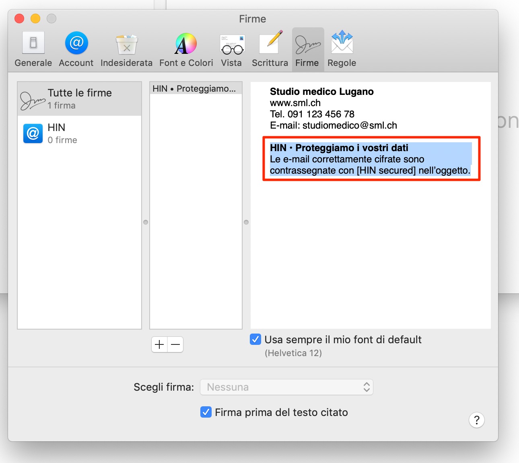Close the Firme window with red button
Image resolution: width=519 pixels, height=463 pixels.
[x=19, y=18]
